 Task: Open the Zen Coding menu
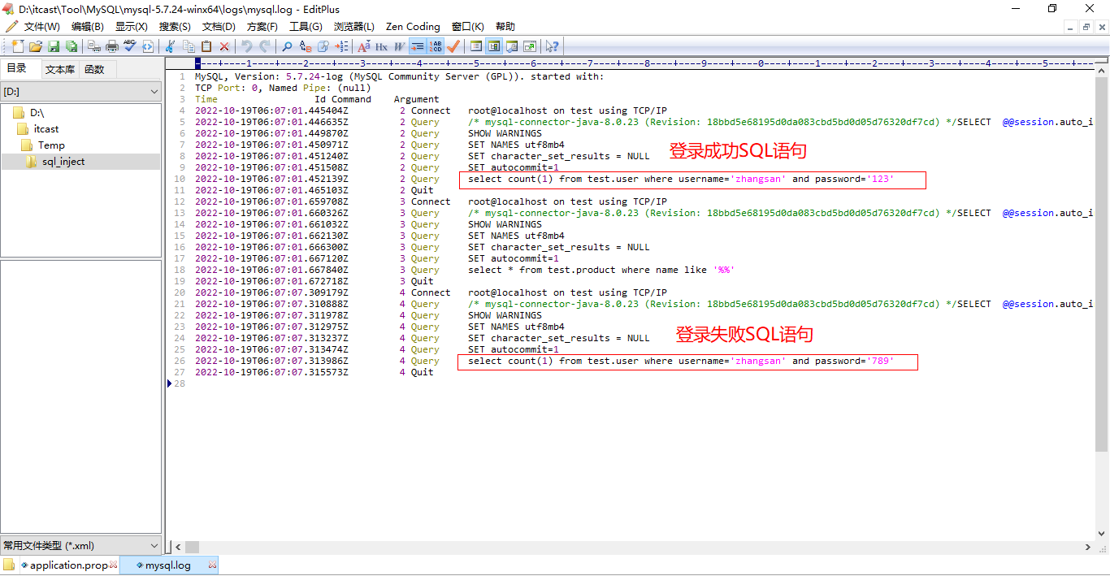click(x=413, y=27)
